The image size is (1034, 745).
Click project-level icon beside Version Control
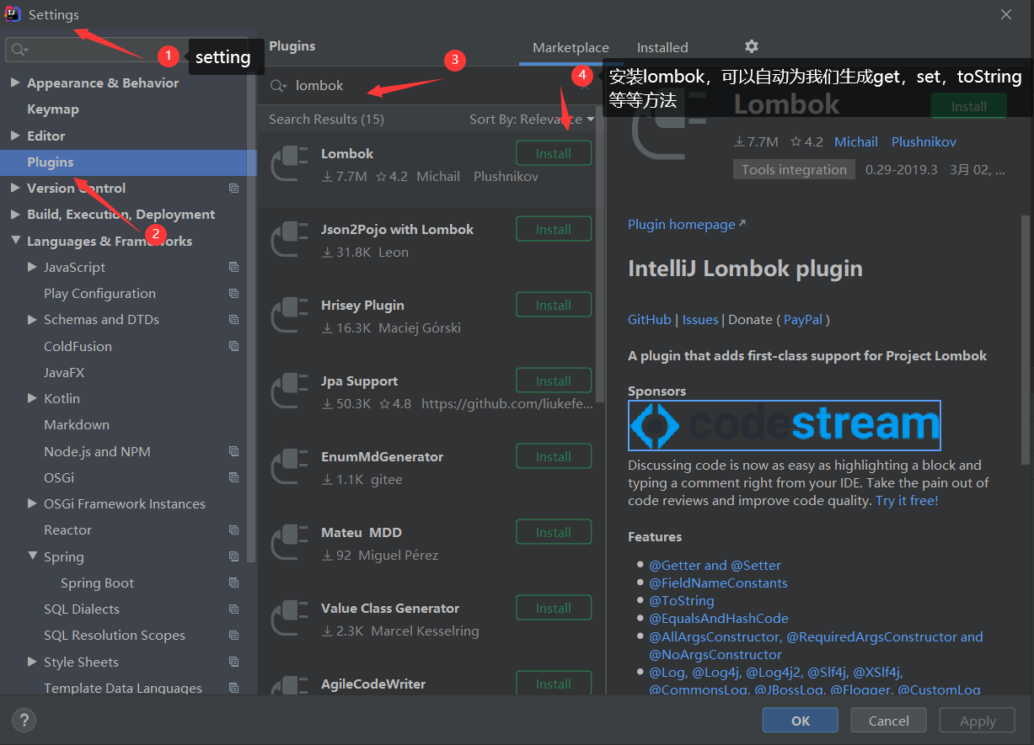(234, 189)
